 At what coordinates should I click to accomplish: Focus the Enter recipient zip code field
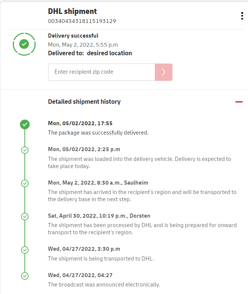click(101, 72)
